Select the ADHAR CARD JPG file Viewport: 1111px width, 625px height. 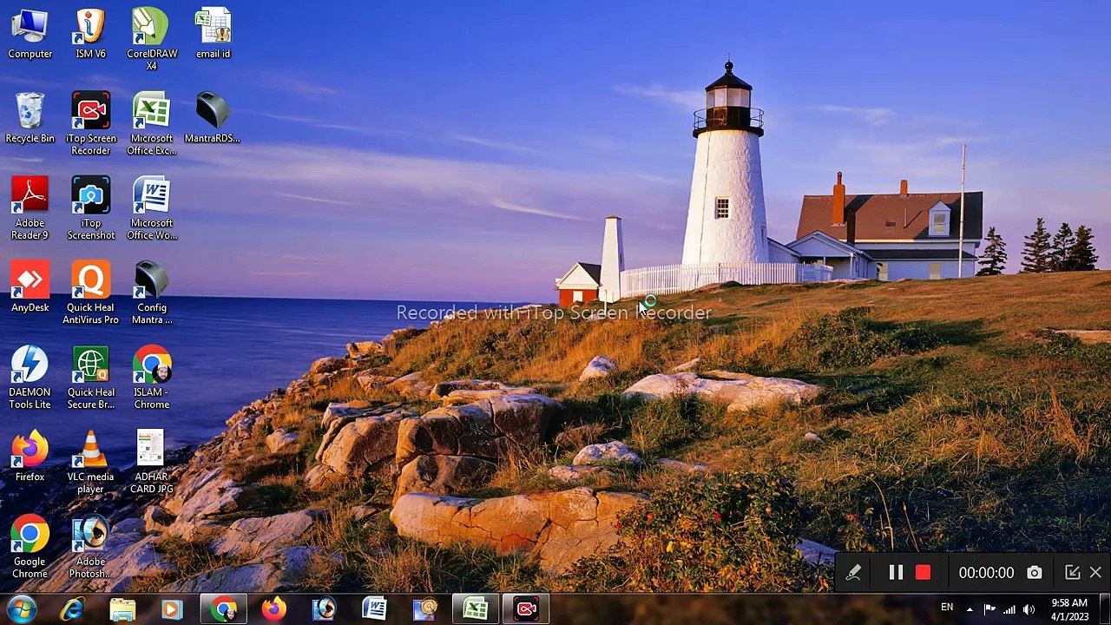point(151,463)
